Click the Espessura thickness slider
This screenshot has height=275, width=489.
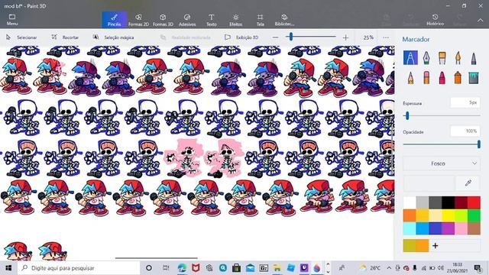[442, 115]
